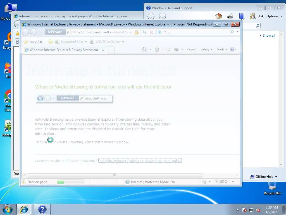Click the Windows Start button

coord(8,209)
